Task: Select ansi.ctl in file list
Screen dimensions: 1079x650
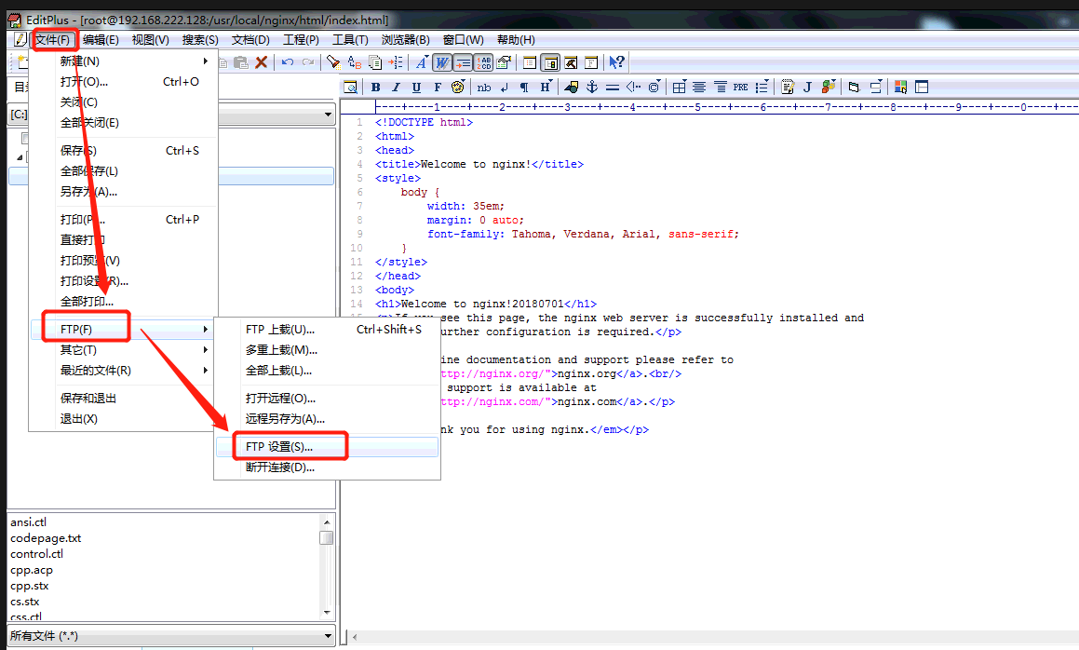Action: coord(29,522)
